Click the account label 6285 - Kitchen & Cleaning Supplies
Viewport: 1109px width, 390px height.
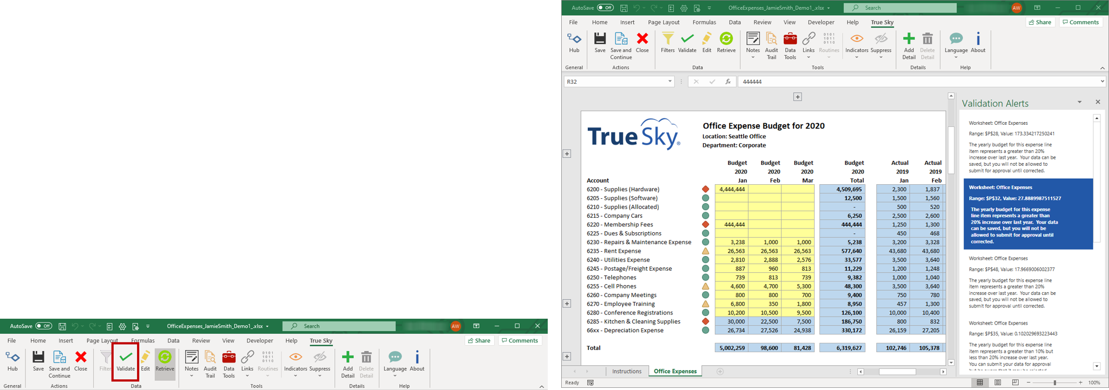(633, 321)
